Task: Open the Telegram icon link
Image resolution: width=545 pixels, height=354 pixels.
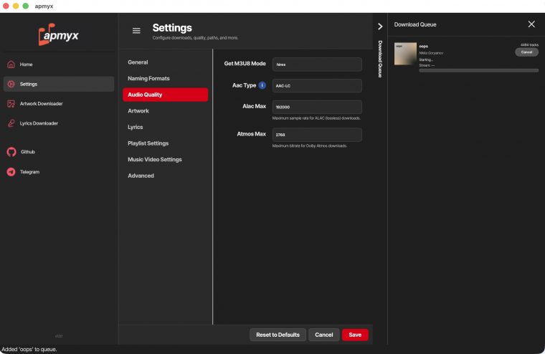Action: tap(11, 172)
